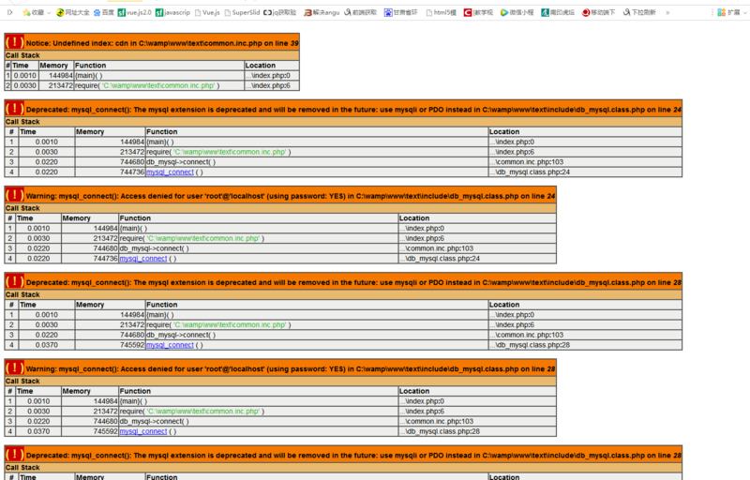Open the 收藏 favorites star bookmark
The width and height of the screenshot is (750, 480).
(33, 12)
